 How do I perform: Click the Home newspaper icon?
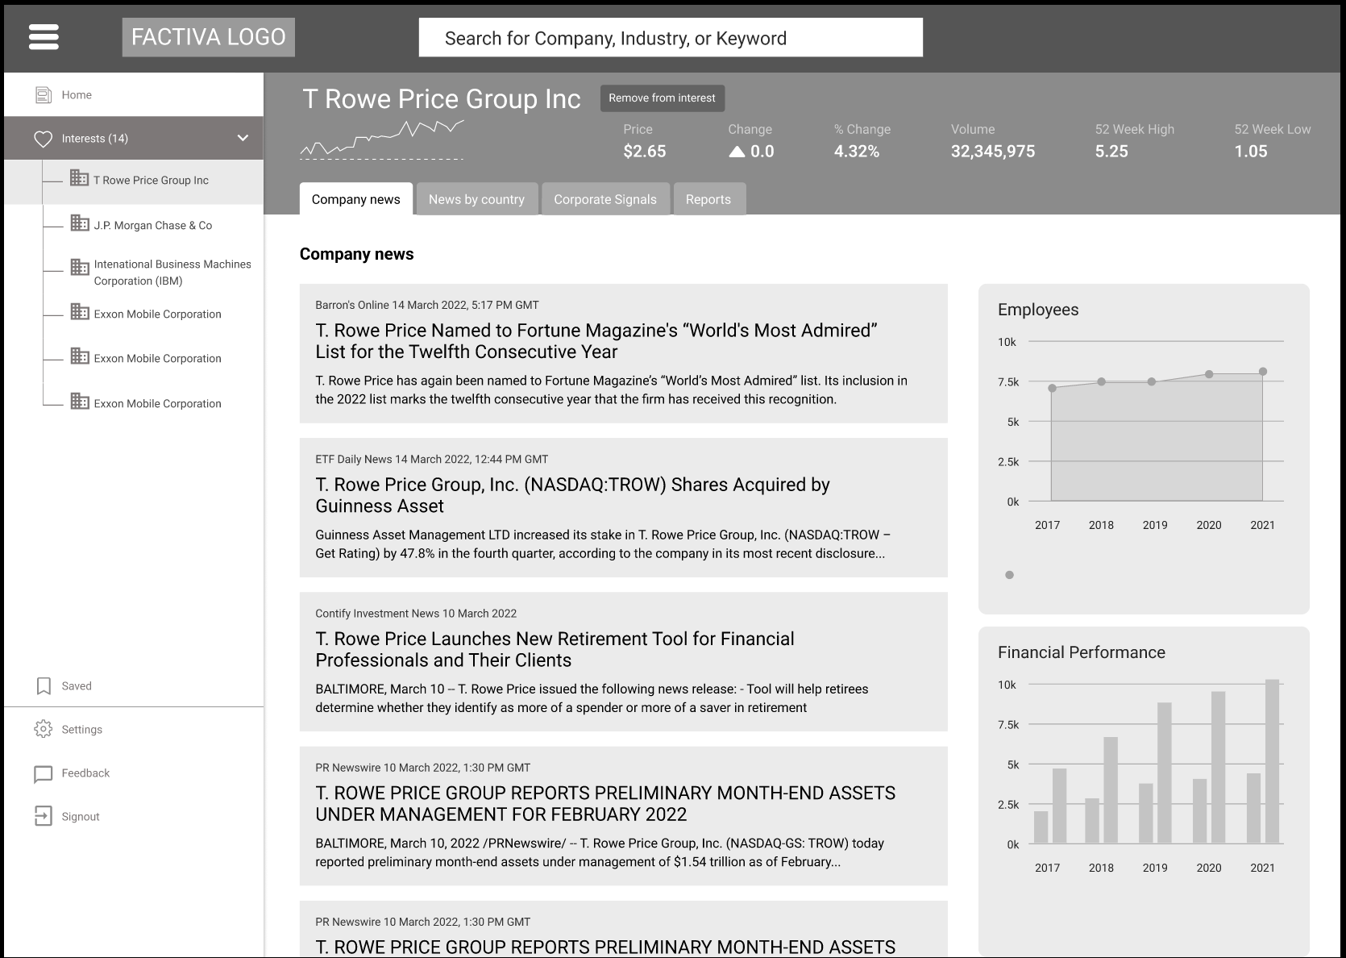[x=44, y=95]
